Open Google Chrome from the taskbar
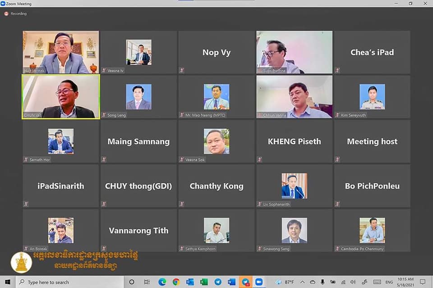 click(176, 282)
